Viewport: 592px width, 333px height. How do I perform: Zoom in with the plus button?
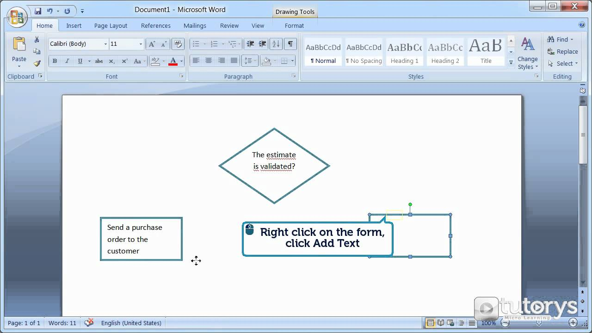pyautogui.click(x=573, y=323)
